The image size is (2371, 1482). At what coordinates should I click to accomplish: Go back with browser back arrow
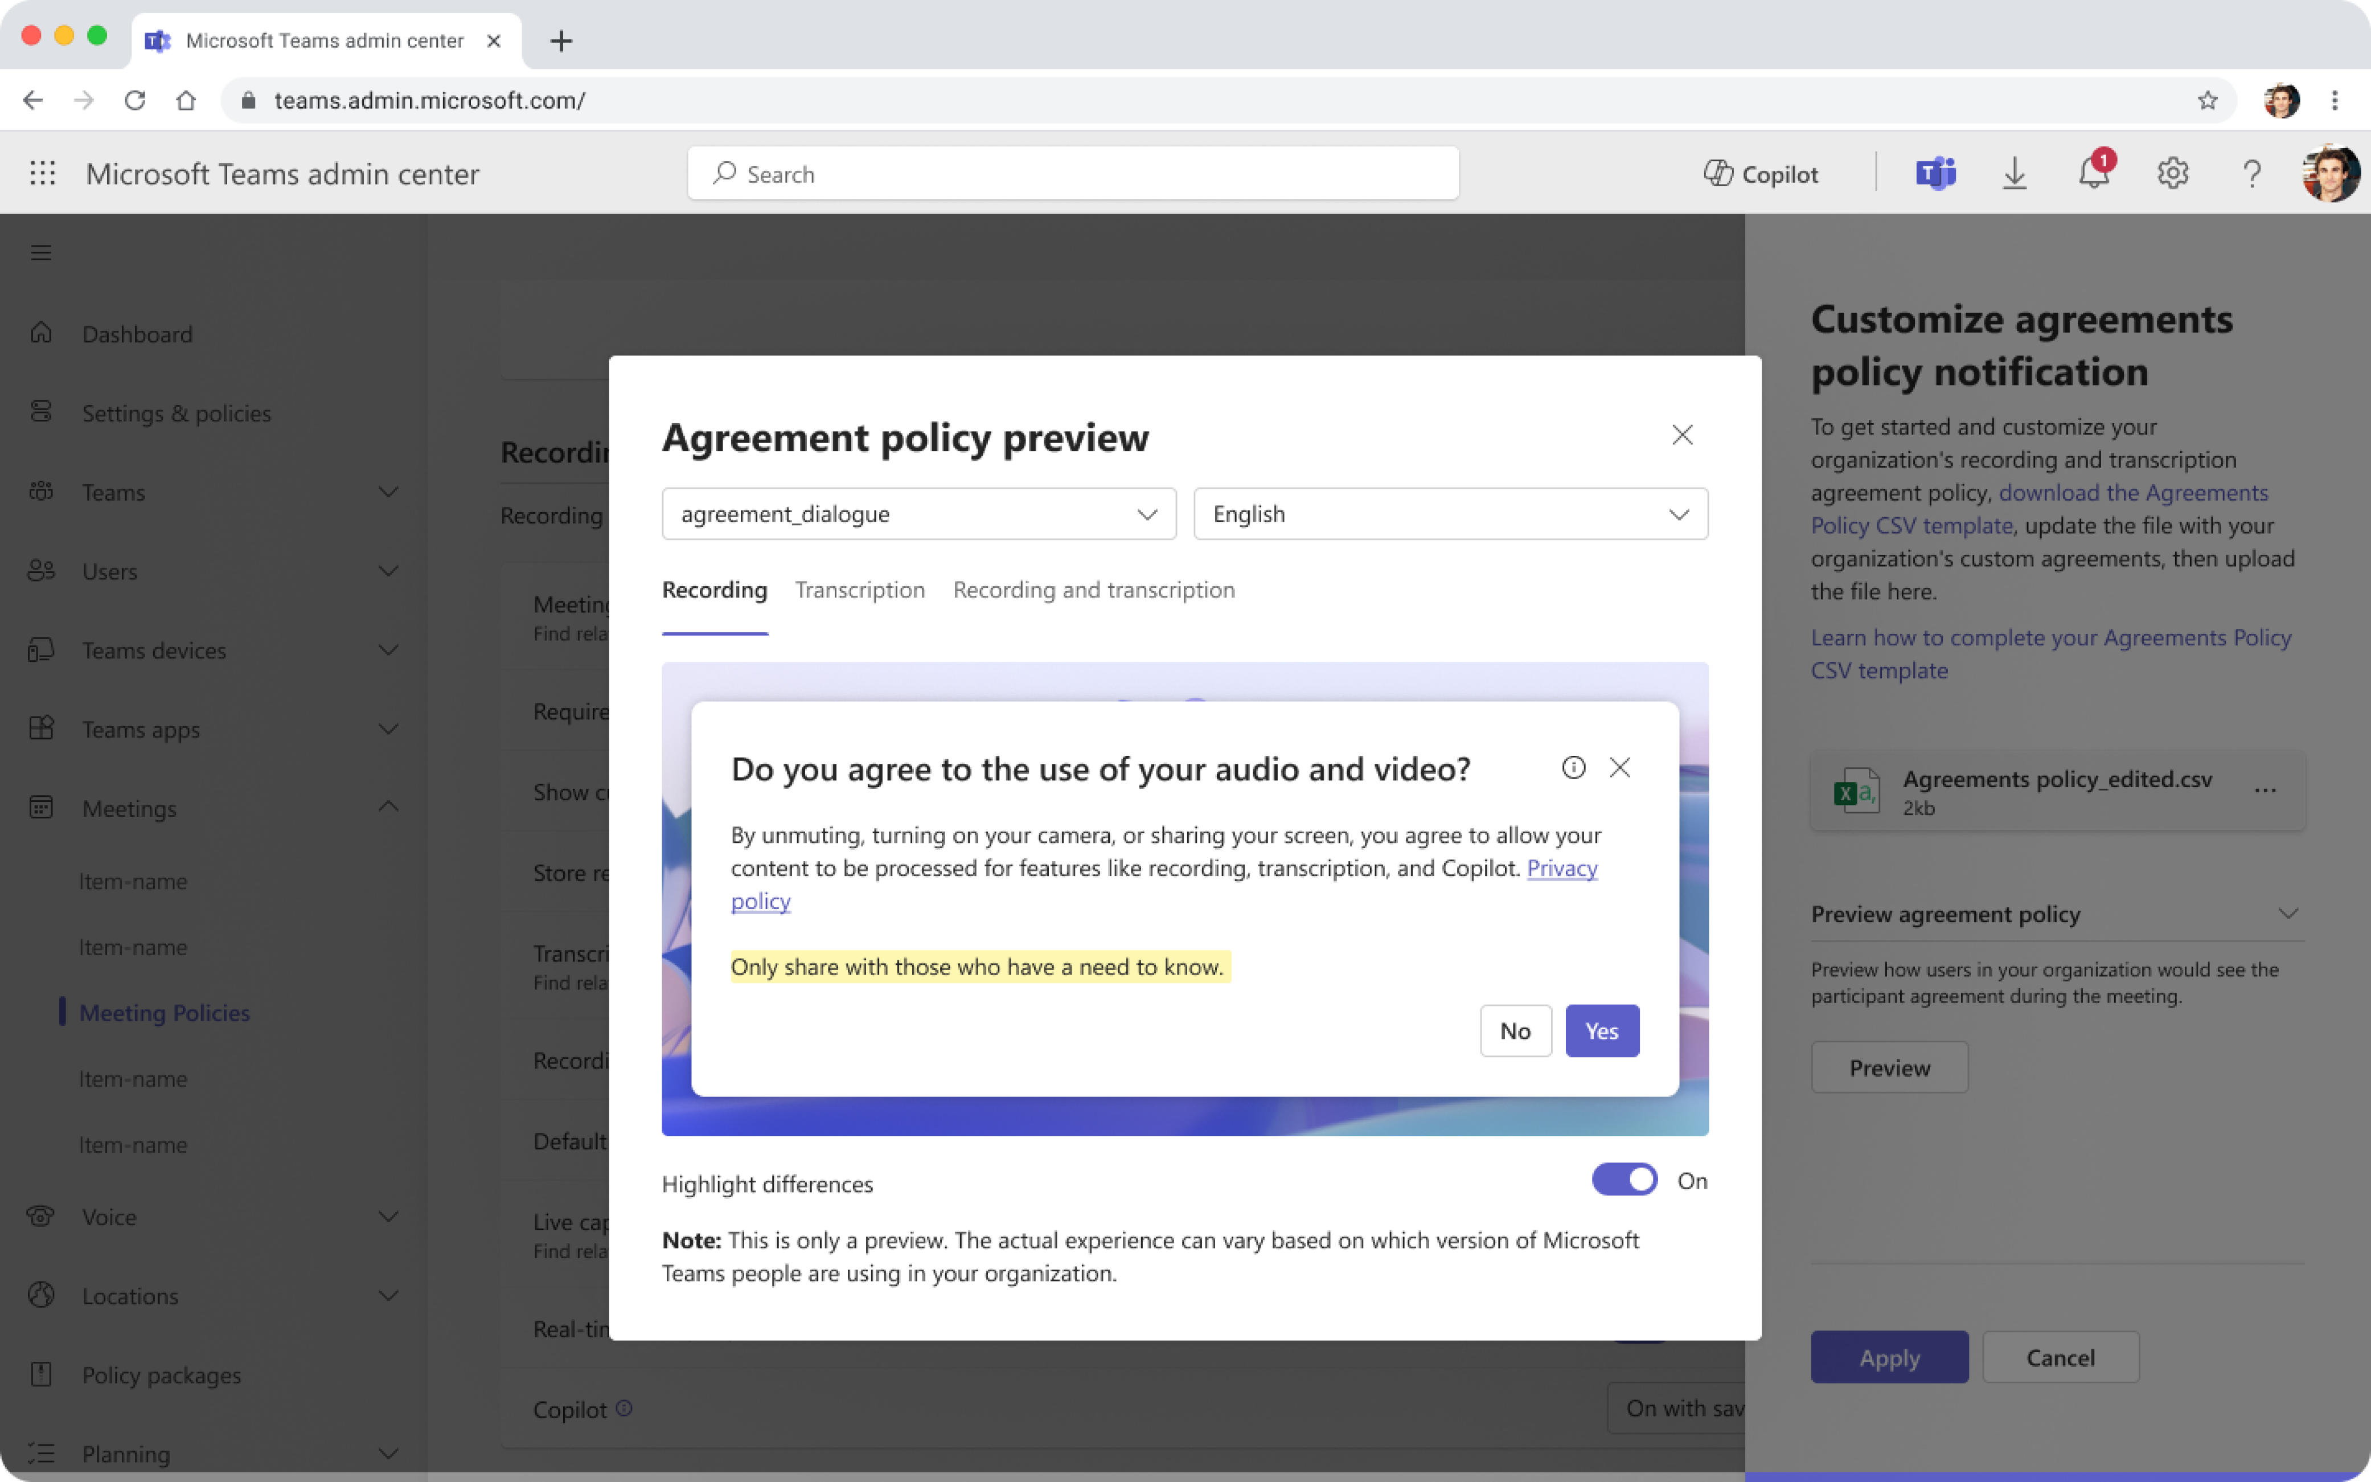click(x=34, y=100)
